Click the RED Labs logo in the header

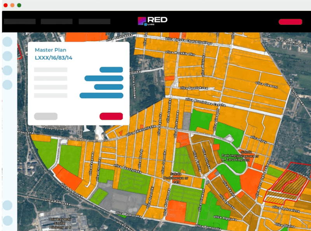[152, 21]
